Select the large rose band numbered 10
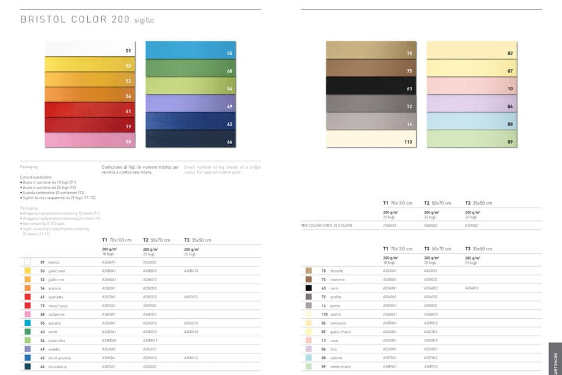The width and height of the screenshot is (562, 375). point(472,86)
